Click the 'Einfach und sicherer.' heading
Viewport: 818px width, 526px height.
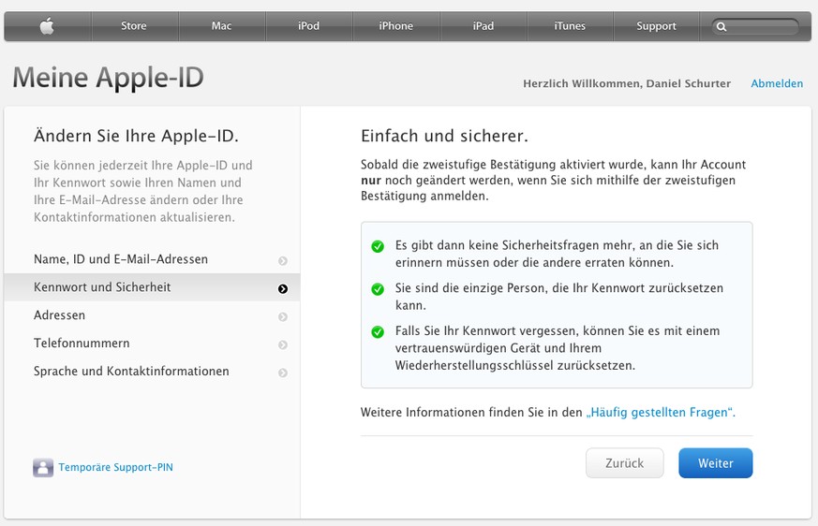pos(444,136)
